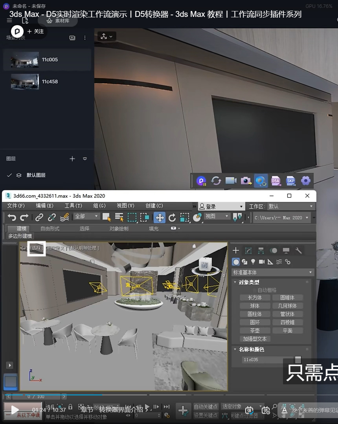Image resolution: width=338 pixels, height=424 pixels.
Task: Select the Rotate tool in 3ds Max
Action: coord(172,218)
